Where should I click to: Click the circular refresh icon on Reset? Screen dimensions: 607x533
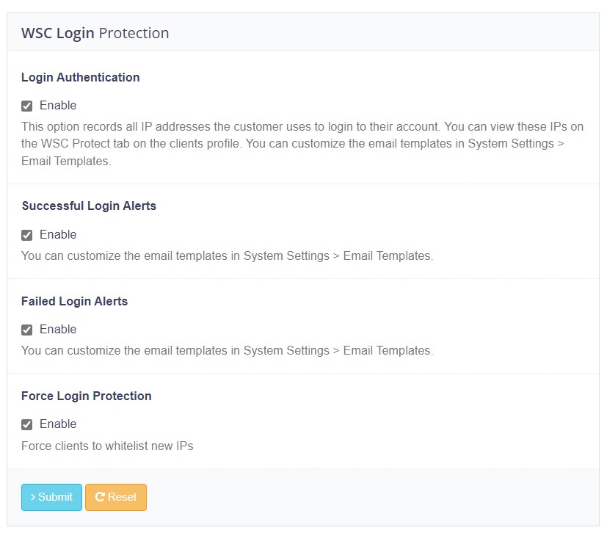click(100, 497)
